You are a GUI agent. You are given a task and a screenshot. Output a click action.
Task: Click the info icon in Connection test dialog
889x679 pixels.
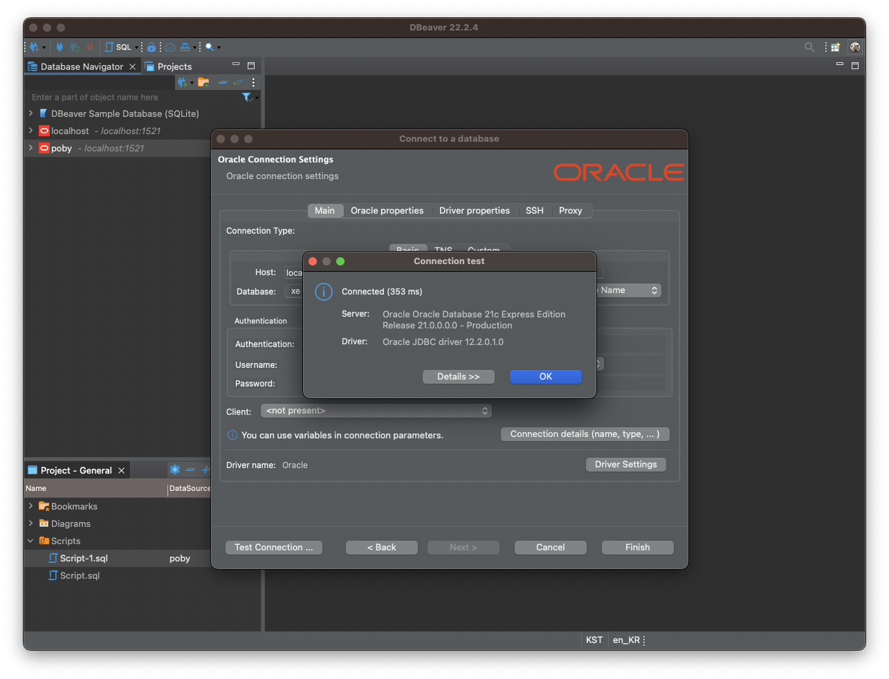[x=324, y=292]
